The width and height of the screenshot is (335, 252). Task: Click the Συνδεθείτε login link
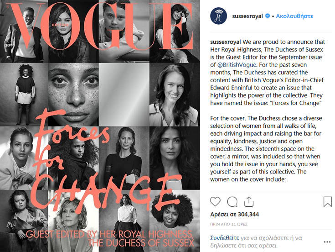click(225, 238)
